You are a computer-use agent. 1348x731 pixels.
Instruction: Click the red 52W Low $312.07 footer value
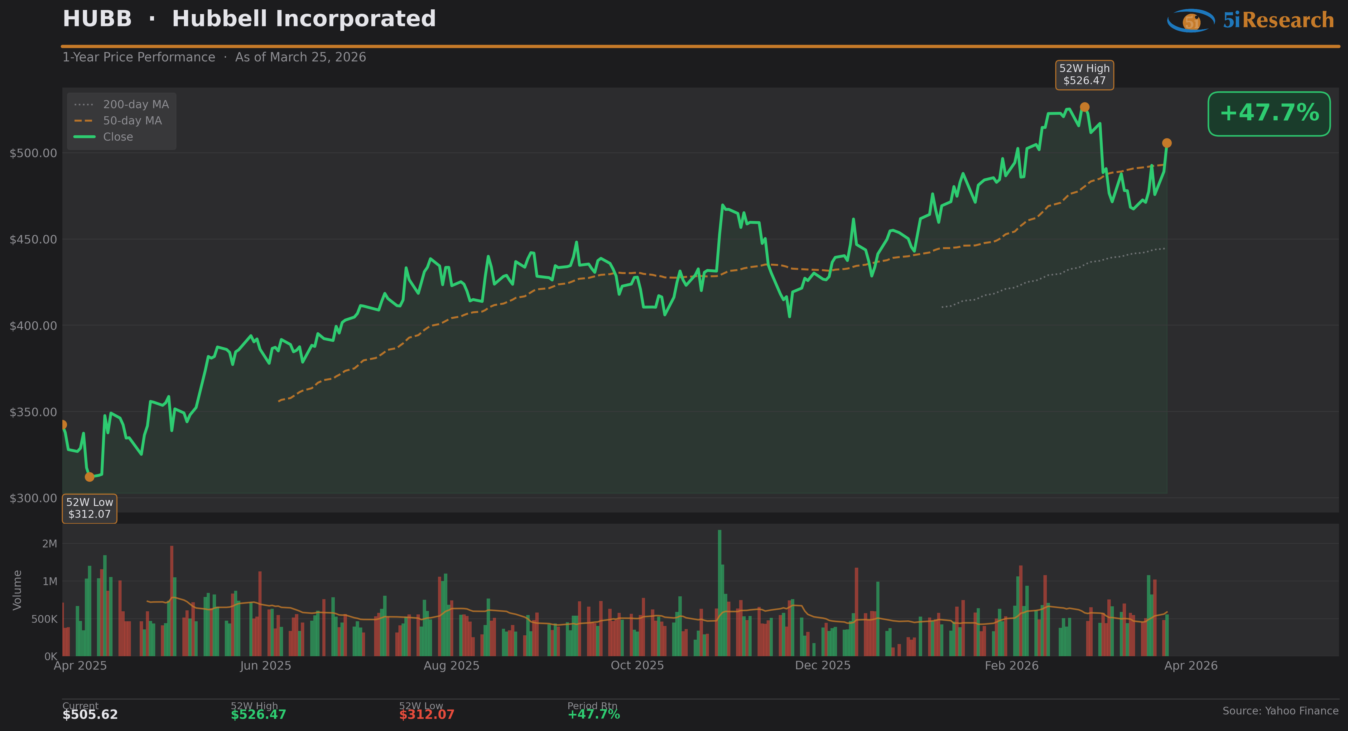tap(426, 714)
